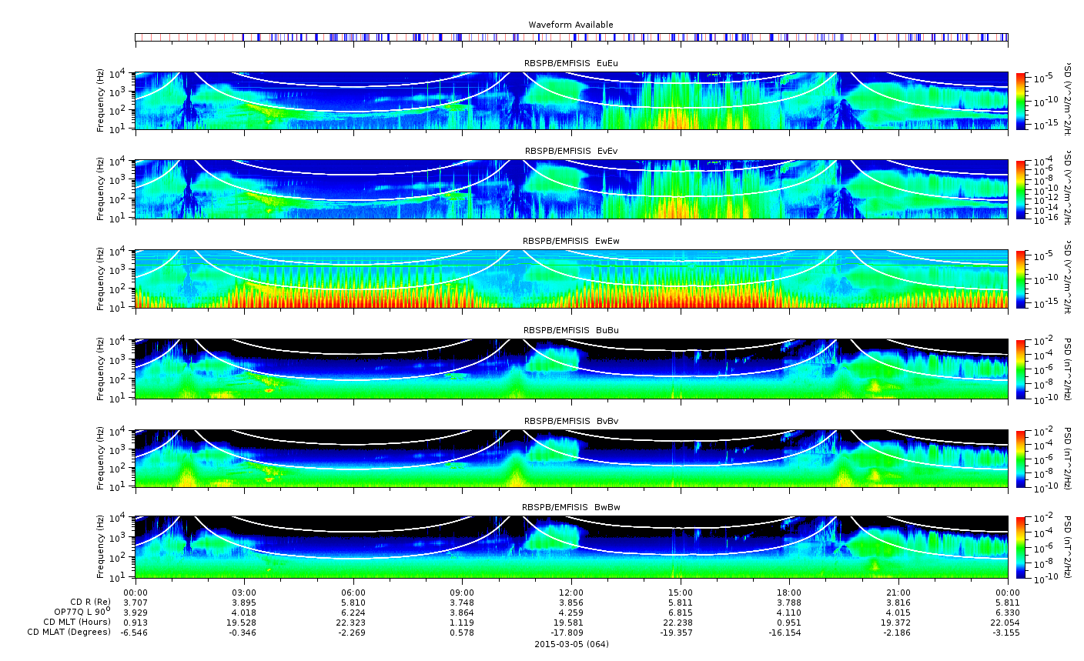This screenshot has height=661, width=1084.
Task: Click the BwBw PSD color scale bar
Action: [1021, 547]
